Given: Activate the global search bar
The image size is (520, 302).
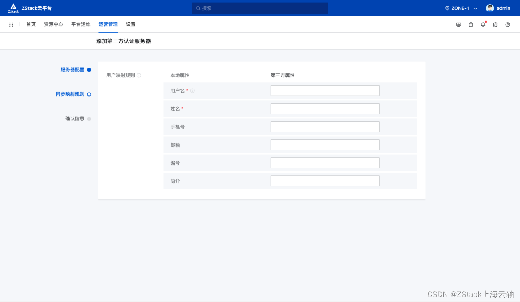Looking at the screenshot, I should pyautogui.click(x=260, y=8).
